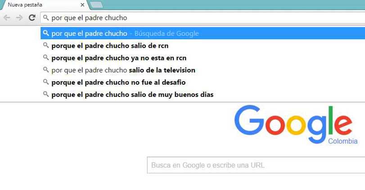This screenshot has height=190, width=365.
Task: Select 'porque el padre chucho salio de rcn'
Action: tap(203, 45)
